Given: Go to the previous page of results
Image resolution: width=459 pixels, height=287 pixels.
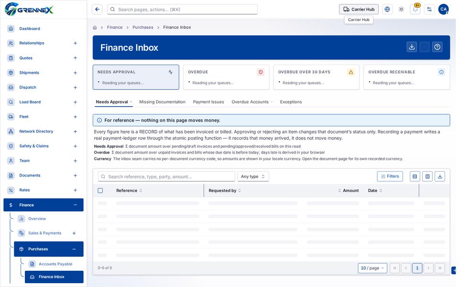Looking at the screenshot, I should [x=406, y=268].
